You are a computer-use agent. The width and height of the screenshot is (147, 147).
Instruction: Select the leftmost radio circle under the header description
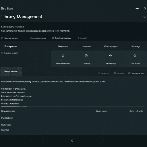pyautogui.click(x=2, y=38)
